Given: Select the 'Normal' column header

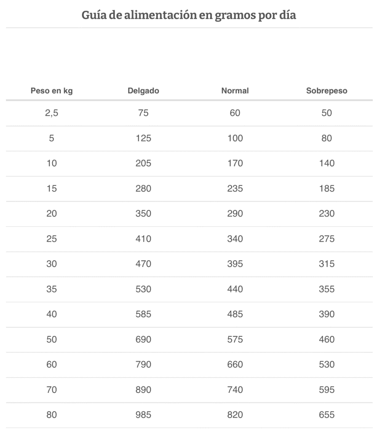Looking at the screenshot, I should point(235,91).
